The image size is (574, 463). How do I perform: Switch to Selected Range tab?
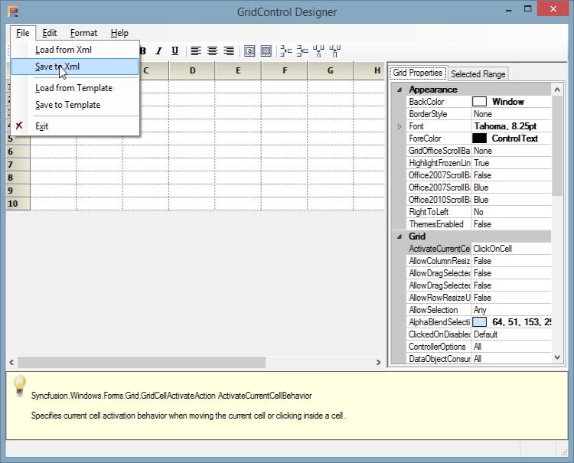tap(478, 74)
